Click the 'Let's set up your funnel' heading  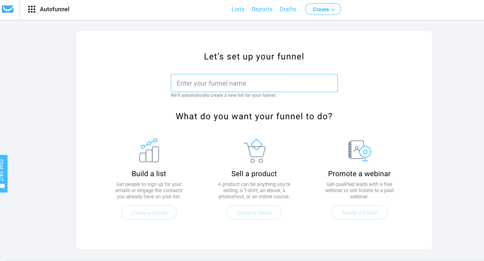pyautogui.click(x=254, y=57)
